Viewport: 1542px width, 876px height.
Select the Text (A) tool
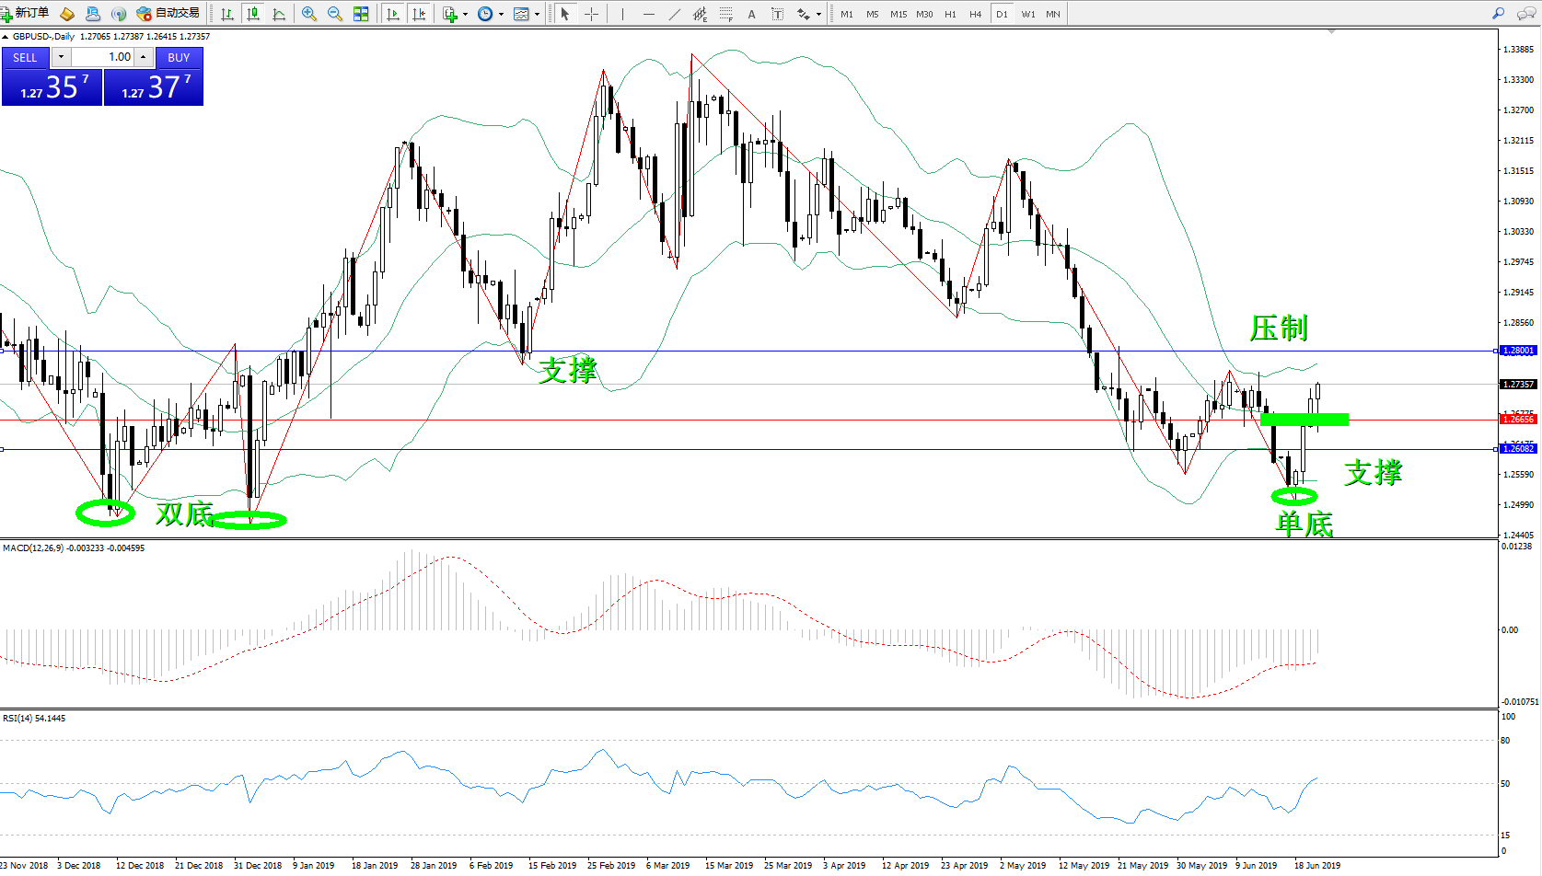coord(751,14)
